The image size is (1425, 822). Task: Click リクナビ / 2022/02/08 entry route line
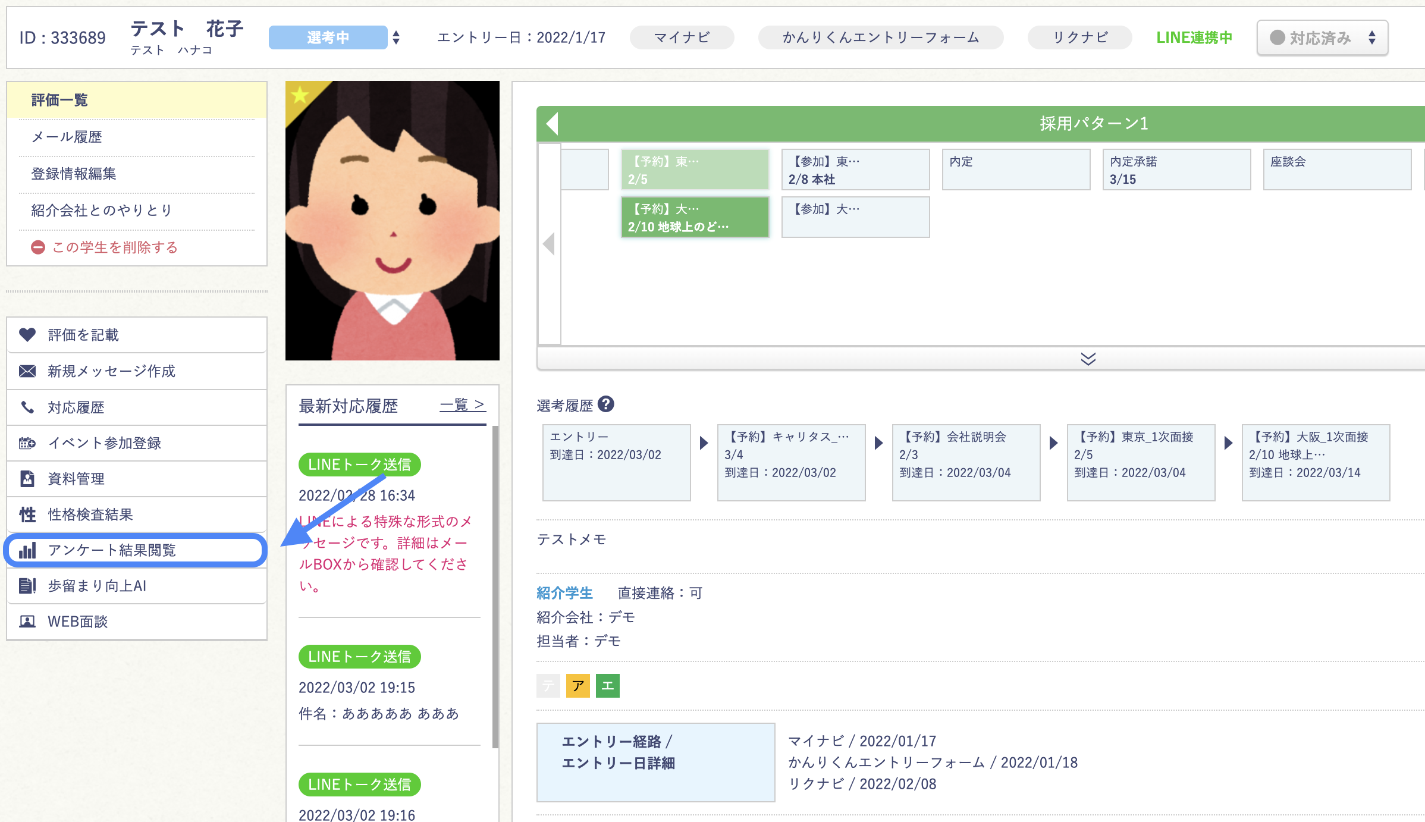[862, 784]
